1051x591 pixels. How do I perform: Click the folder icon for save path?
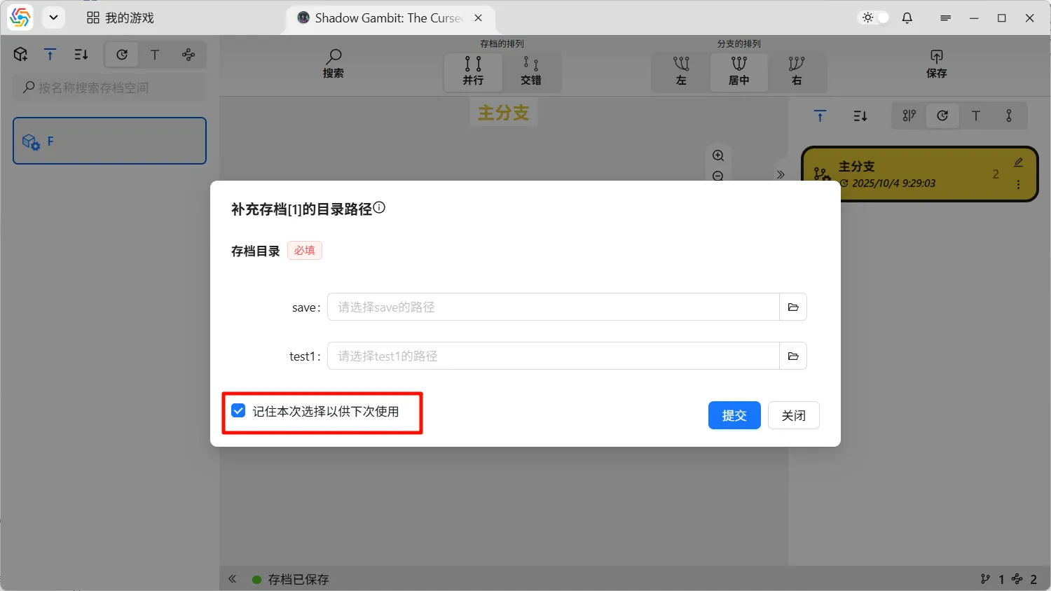[793, 307]
